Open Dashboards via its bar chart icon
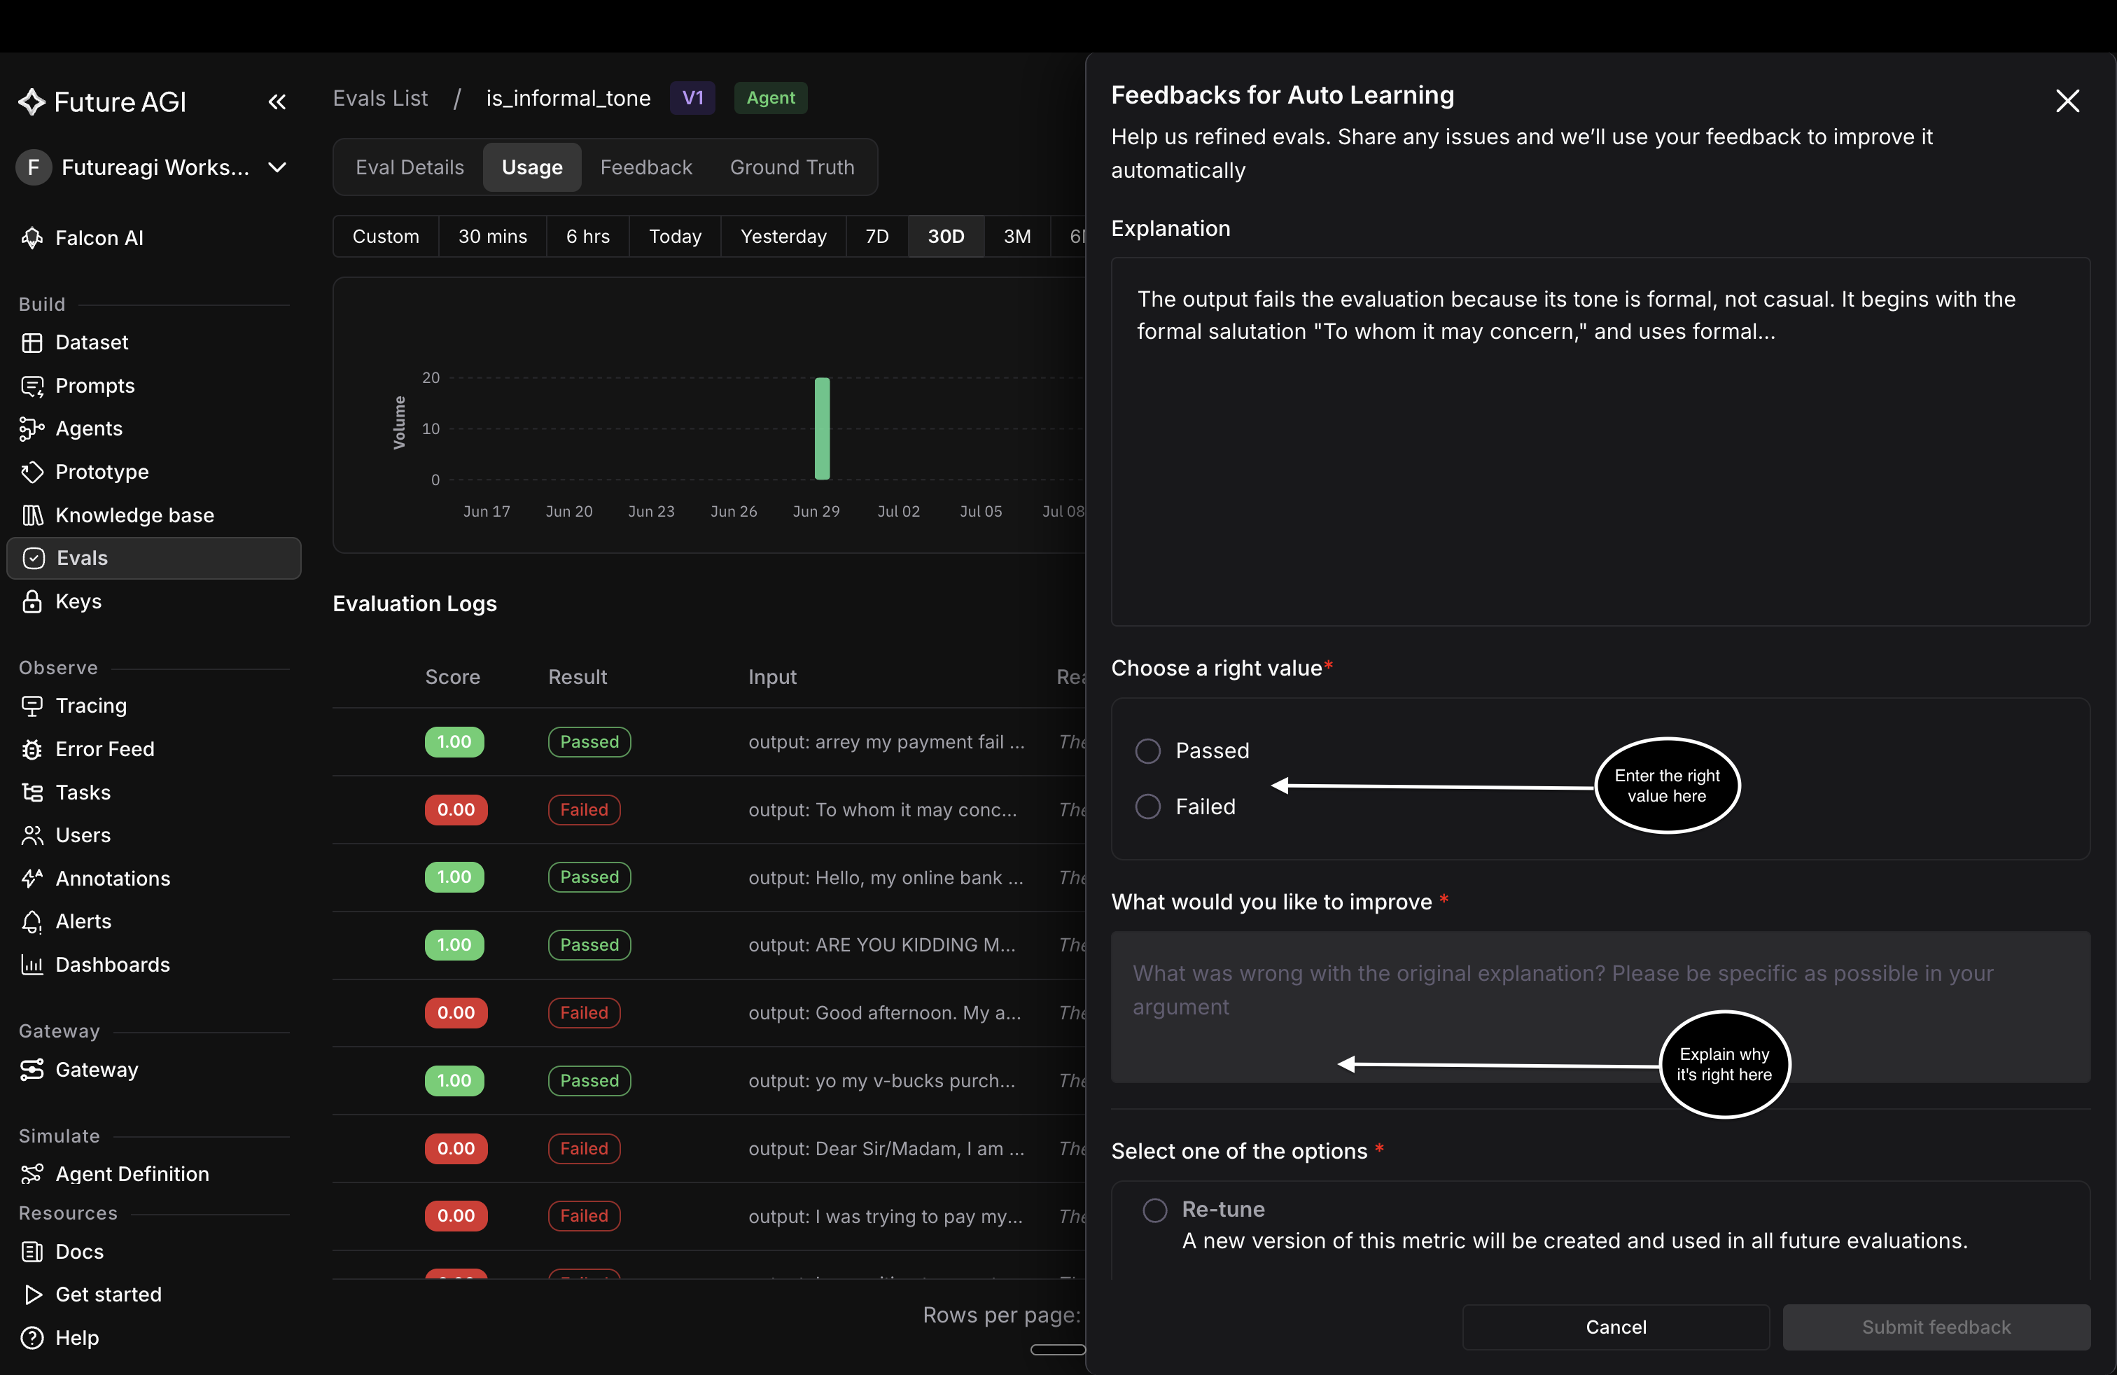 [32, 965]
